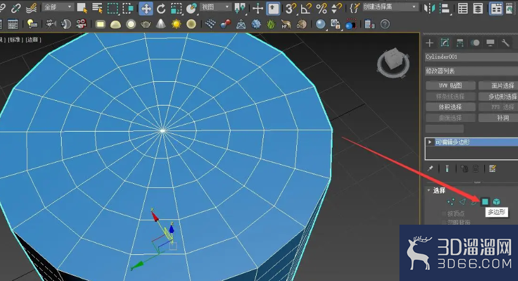
Task: Click the UVW 贴图 modifier button
Action: click(450, 85)
